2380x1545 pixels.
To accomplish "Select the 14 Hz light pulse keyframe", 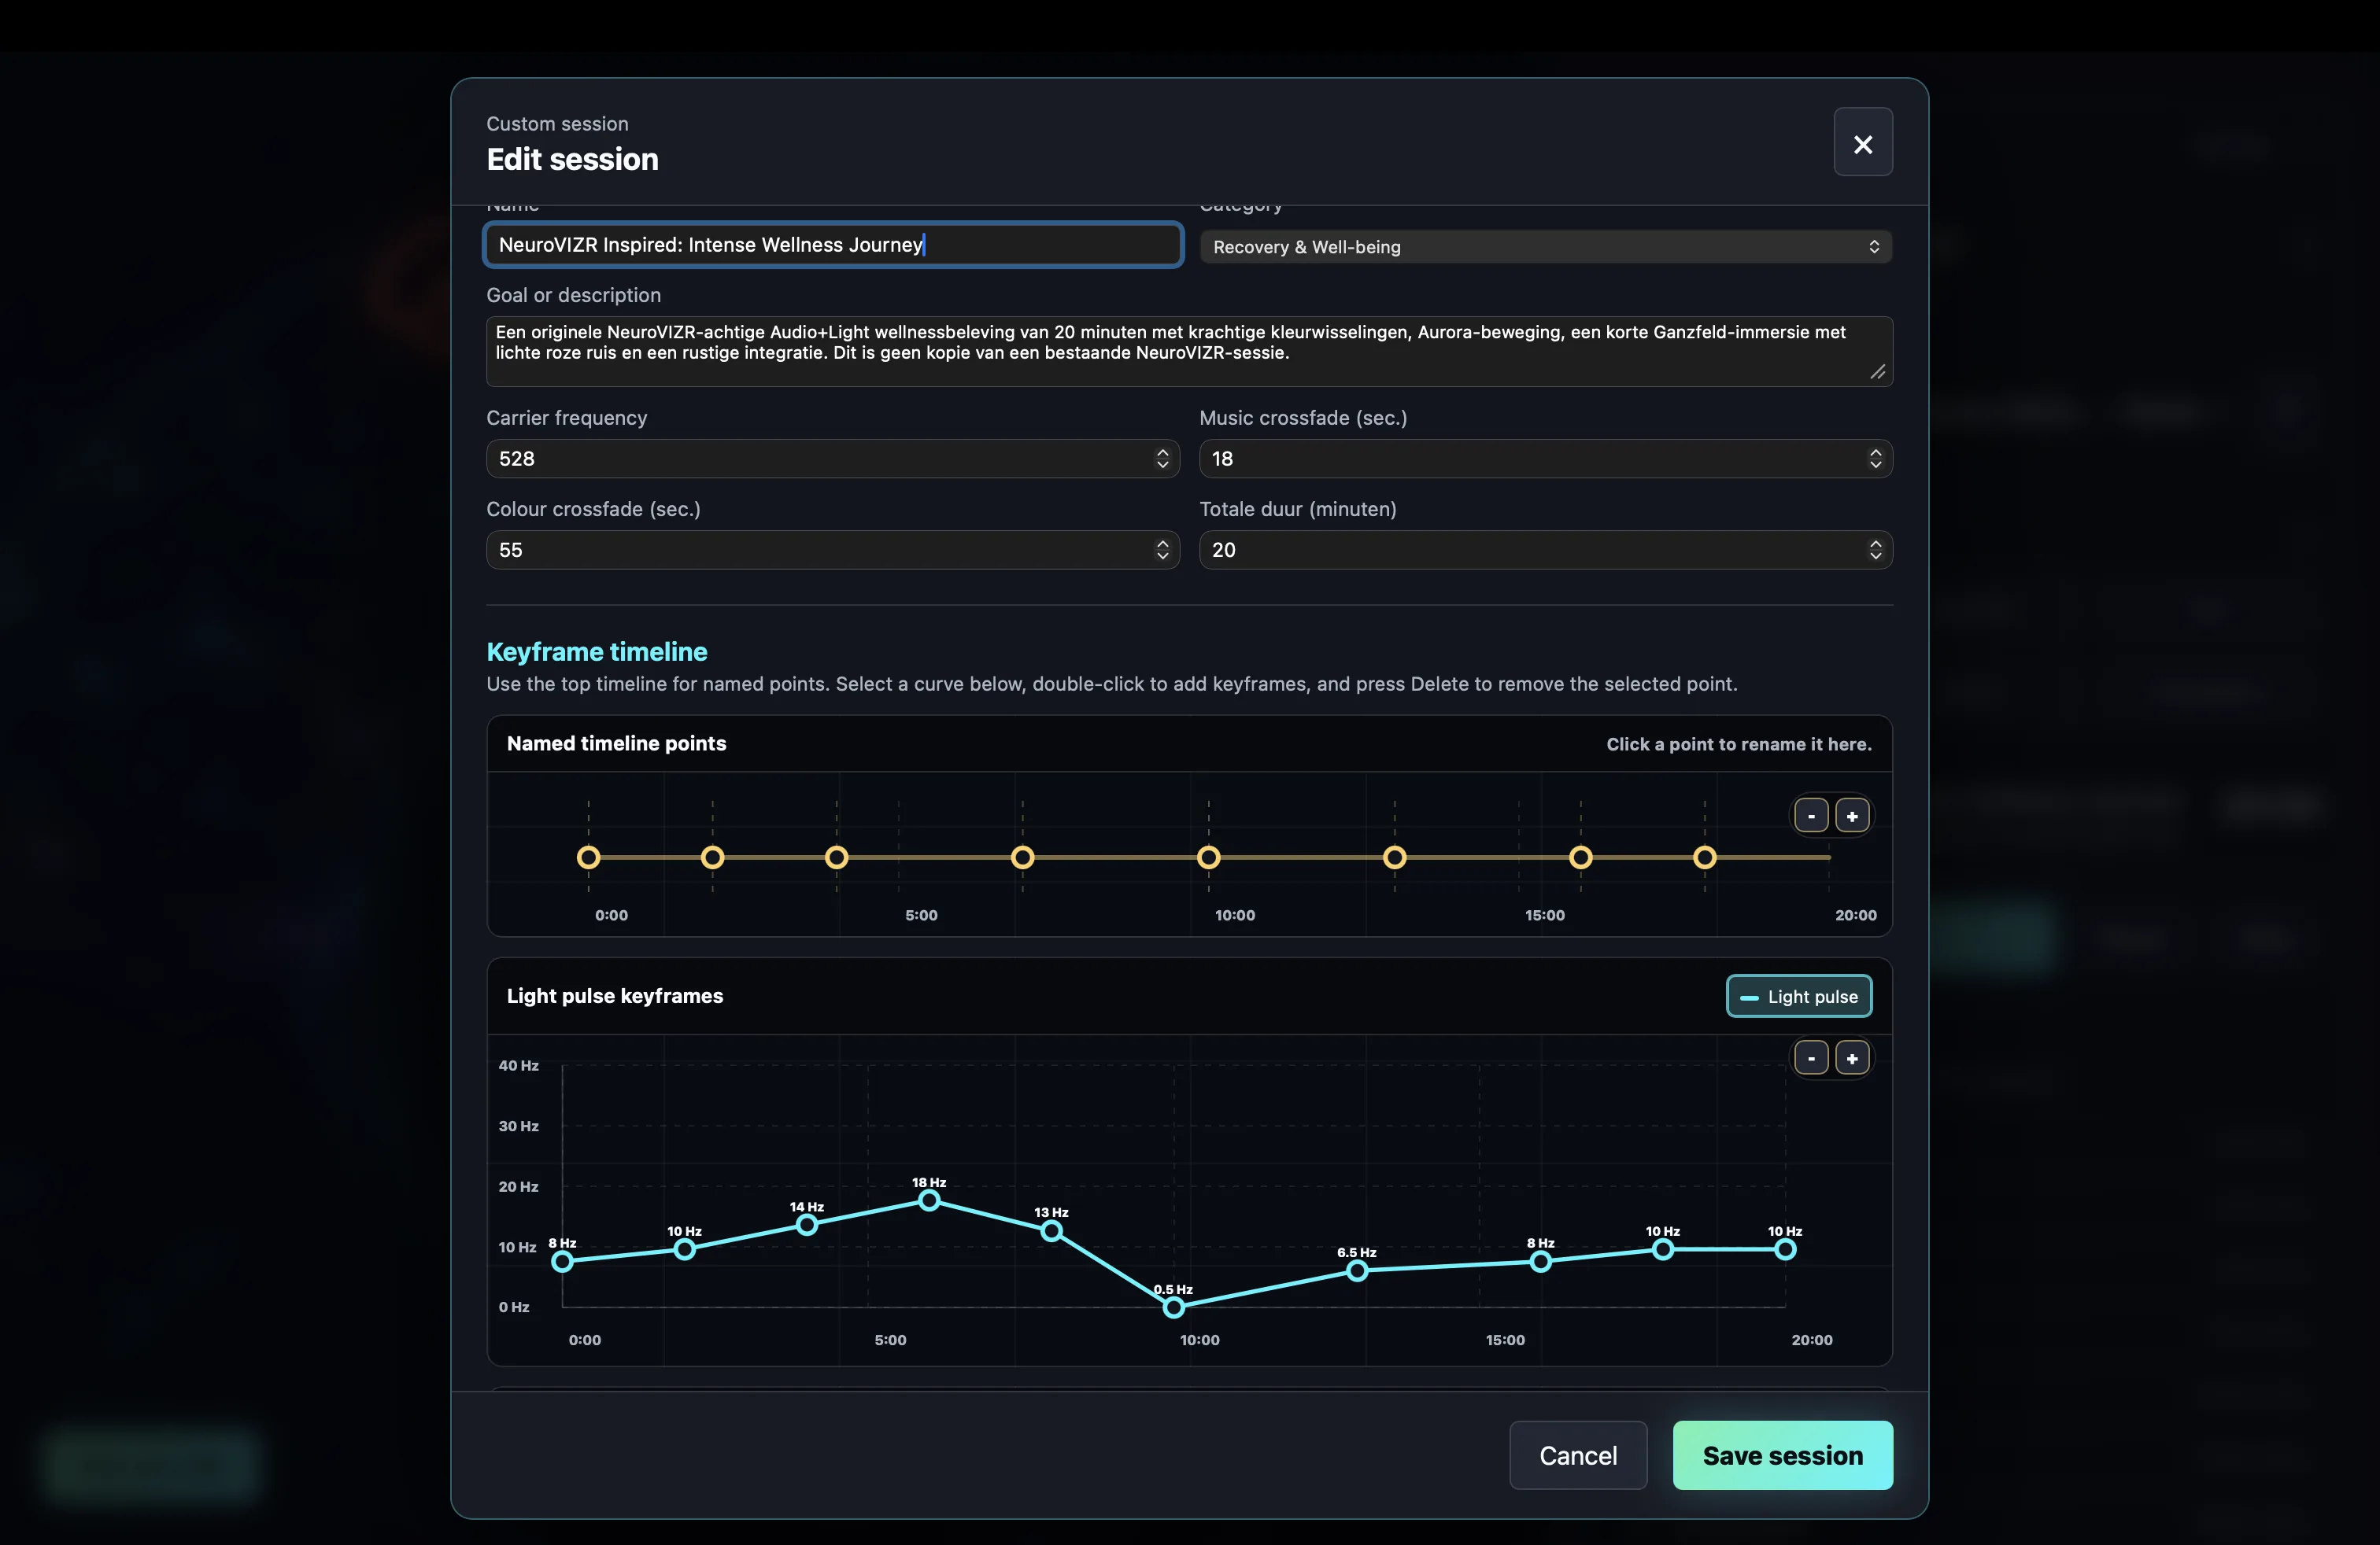I will tap(807, 1225).
